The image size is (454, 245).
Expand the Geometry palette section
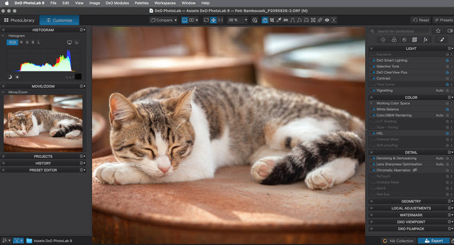tap(411, 202)
